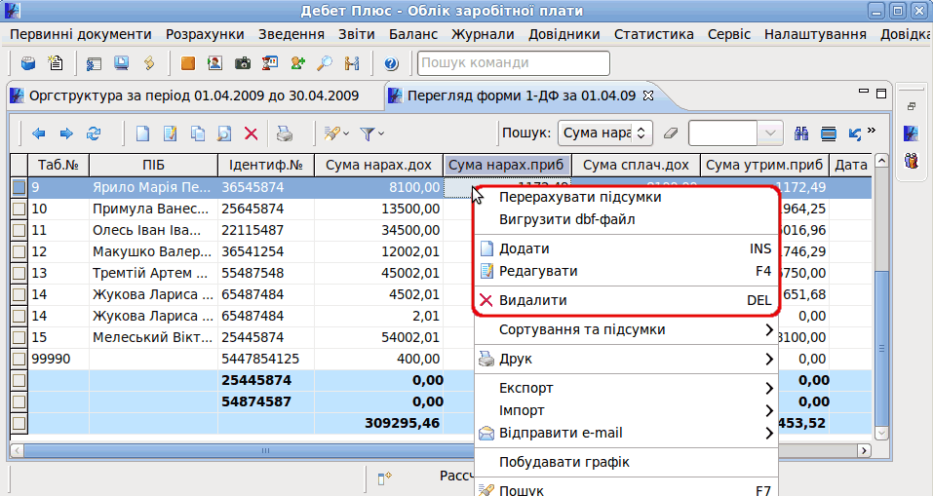Click the two people handshake icon

point(352,63)
